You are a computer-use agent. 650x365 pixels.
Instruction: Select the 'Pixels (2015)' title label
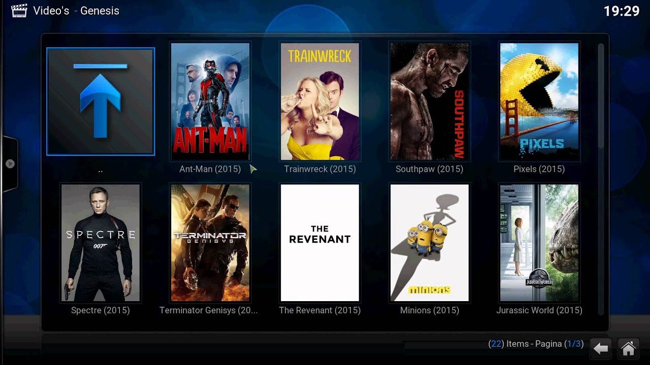[539, 169]
